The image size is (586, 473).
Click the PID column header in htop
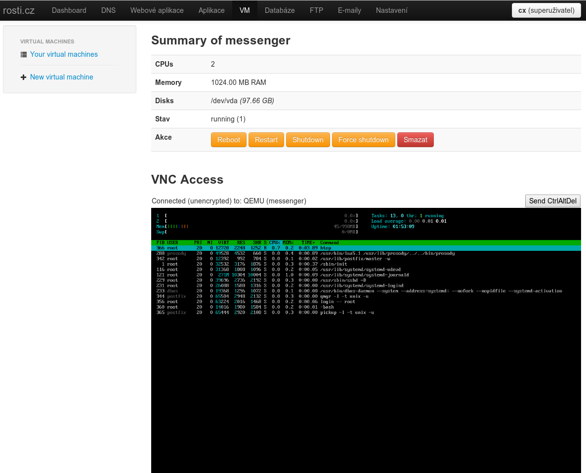(x=160, y=242)
